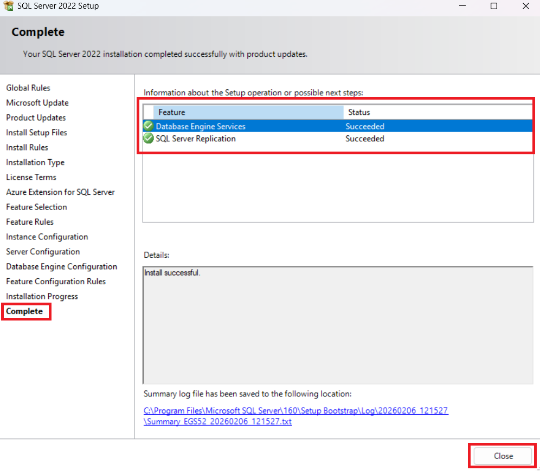The height and width of the screenshot is (471, 540).
Task: Click Database Engine Configuration step
Action: 61,266
